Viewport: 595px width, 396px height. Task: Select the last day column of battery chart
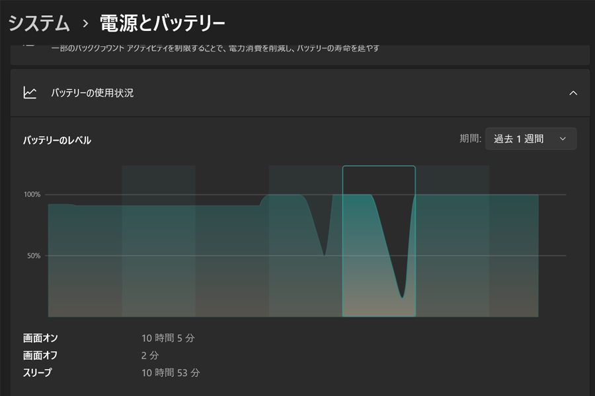click(x=514, y=241)
